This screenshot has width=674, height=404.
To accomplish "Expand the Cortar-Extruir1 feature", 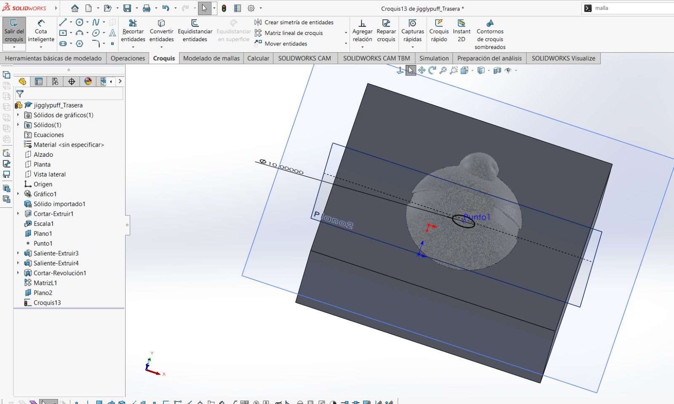I will click(x=18, y=214).
